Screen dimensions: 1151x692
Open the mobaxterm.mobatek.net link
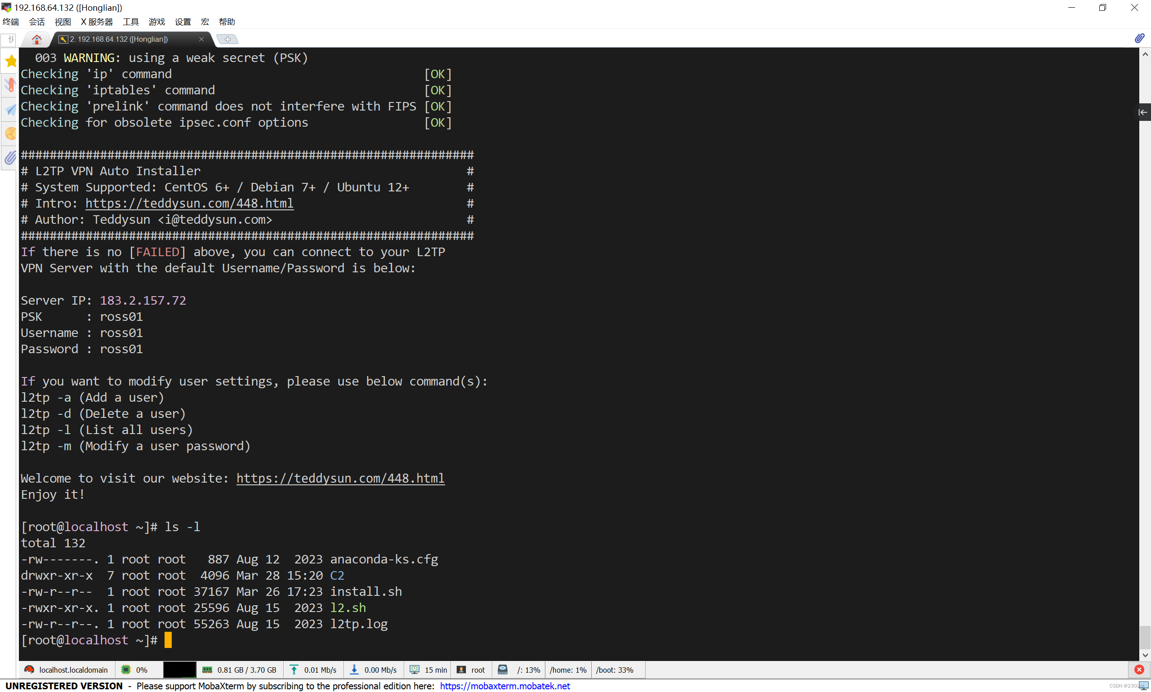point(505,686)
